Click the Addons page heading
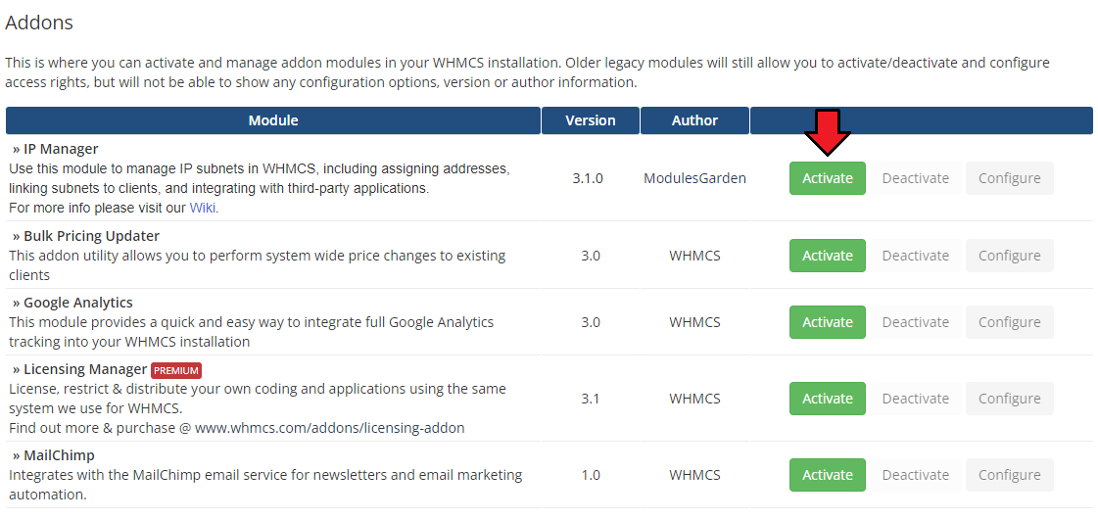Viewport: 1098px width, 520px height. pyautogui.click(x=39, y=23)
